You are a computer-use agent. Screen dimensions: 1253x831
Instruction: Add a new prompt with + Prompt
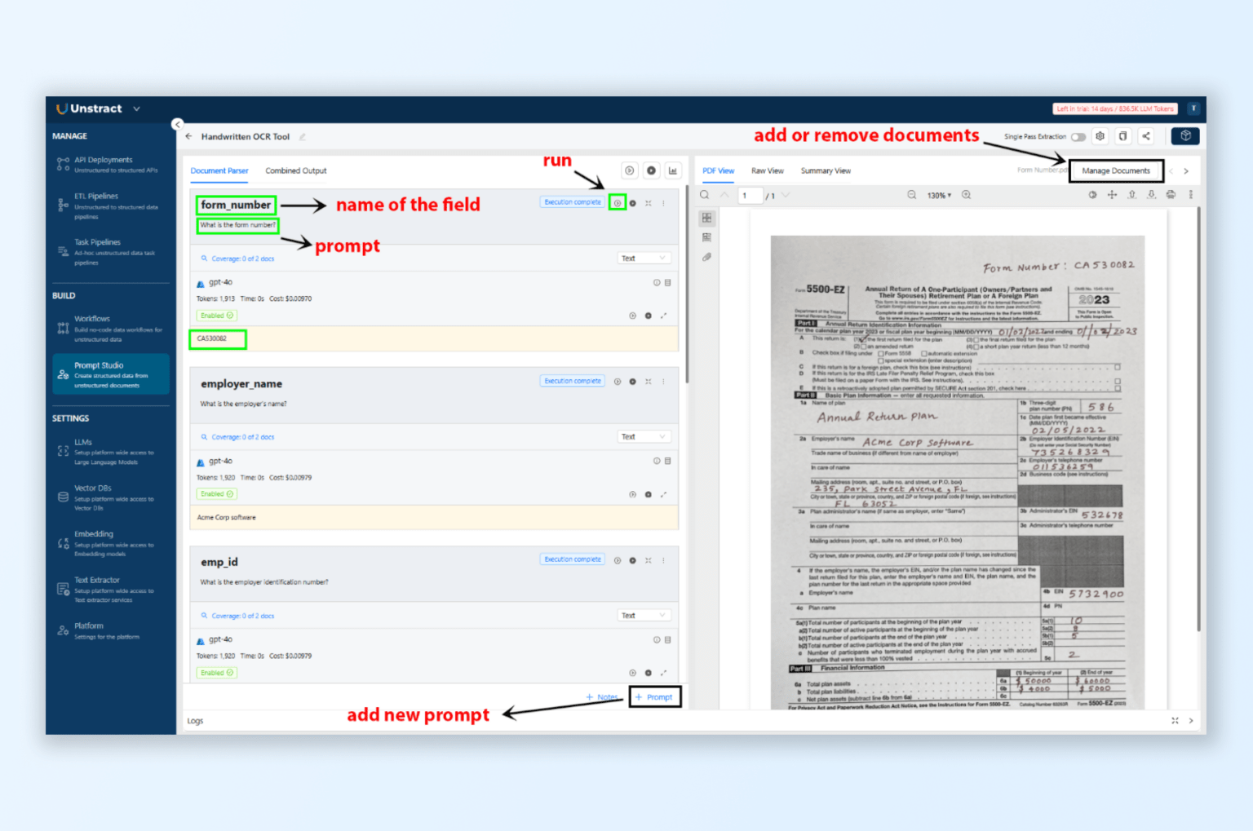pos(654,697)
